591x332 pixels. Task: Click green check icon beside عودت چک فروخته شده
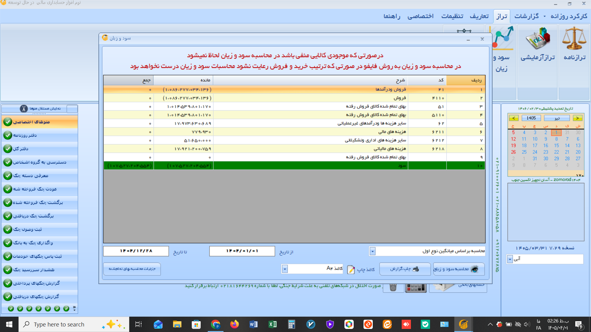8,189
